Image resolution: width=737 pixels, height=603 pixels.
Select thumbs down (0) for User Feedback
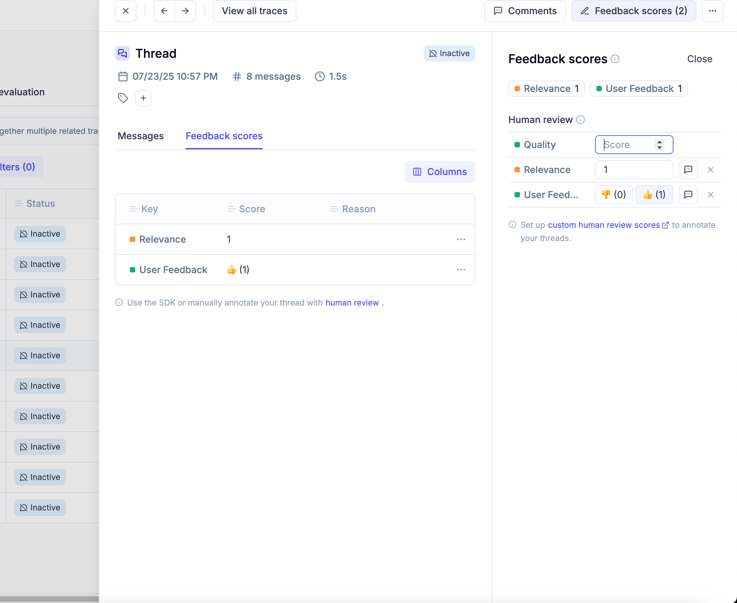coord(613,194)
